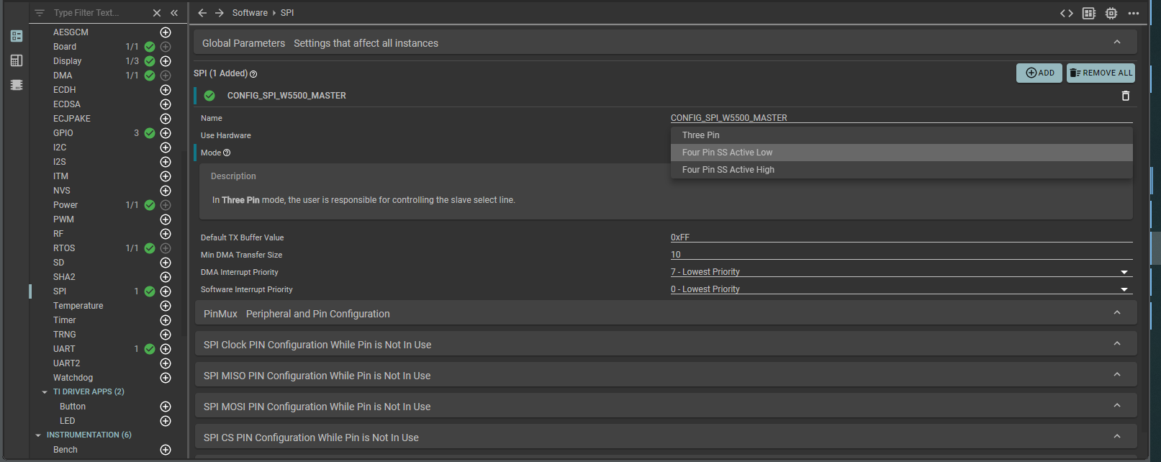1161x462 pixels.
Task: Click the Default TX Buffer Value field
Action: click(x=900, y=237)
